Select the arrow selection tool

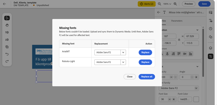tap(7, 18)
